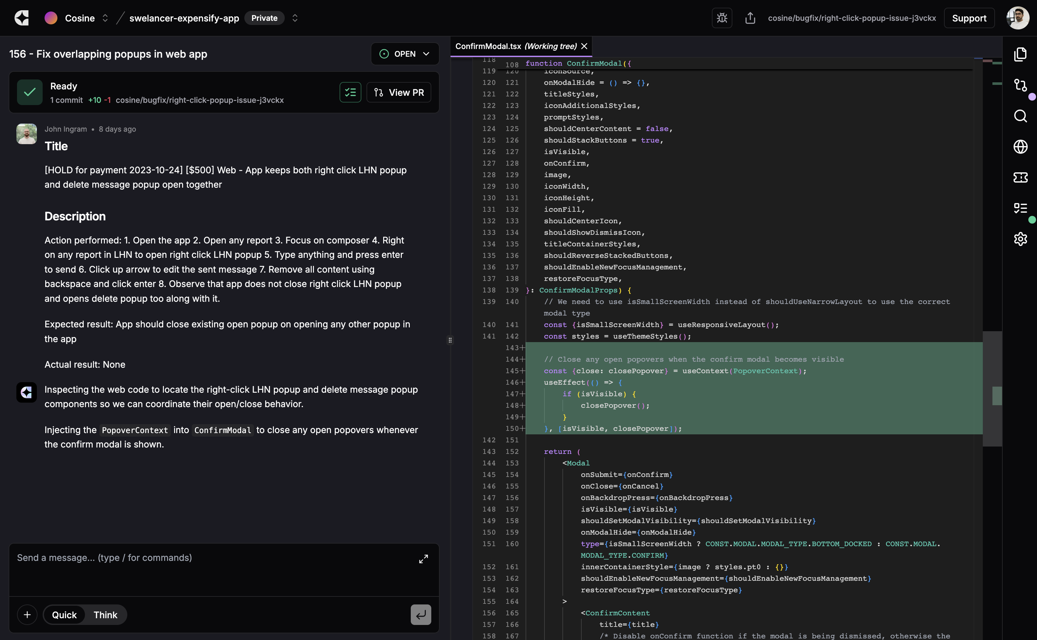1037x640 pixels.
Task: Open the ticket icon in right sidebar
Action: tap(1020, 177)
